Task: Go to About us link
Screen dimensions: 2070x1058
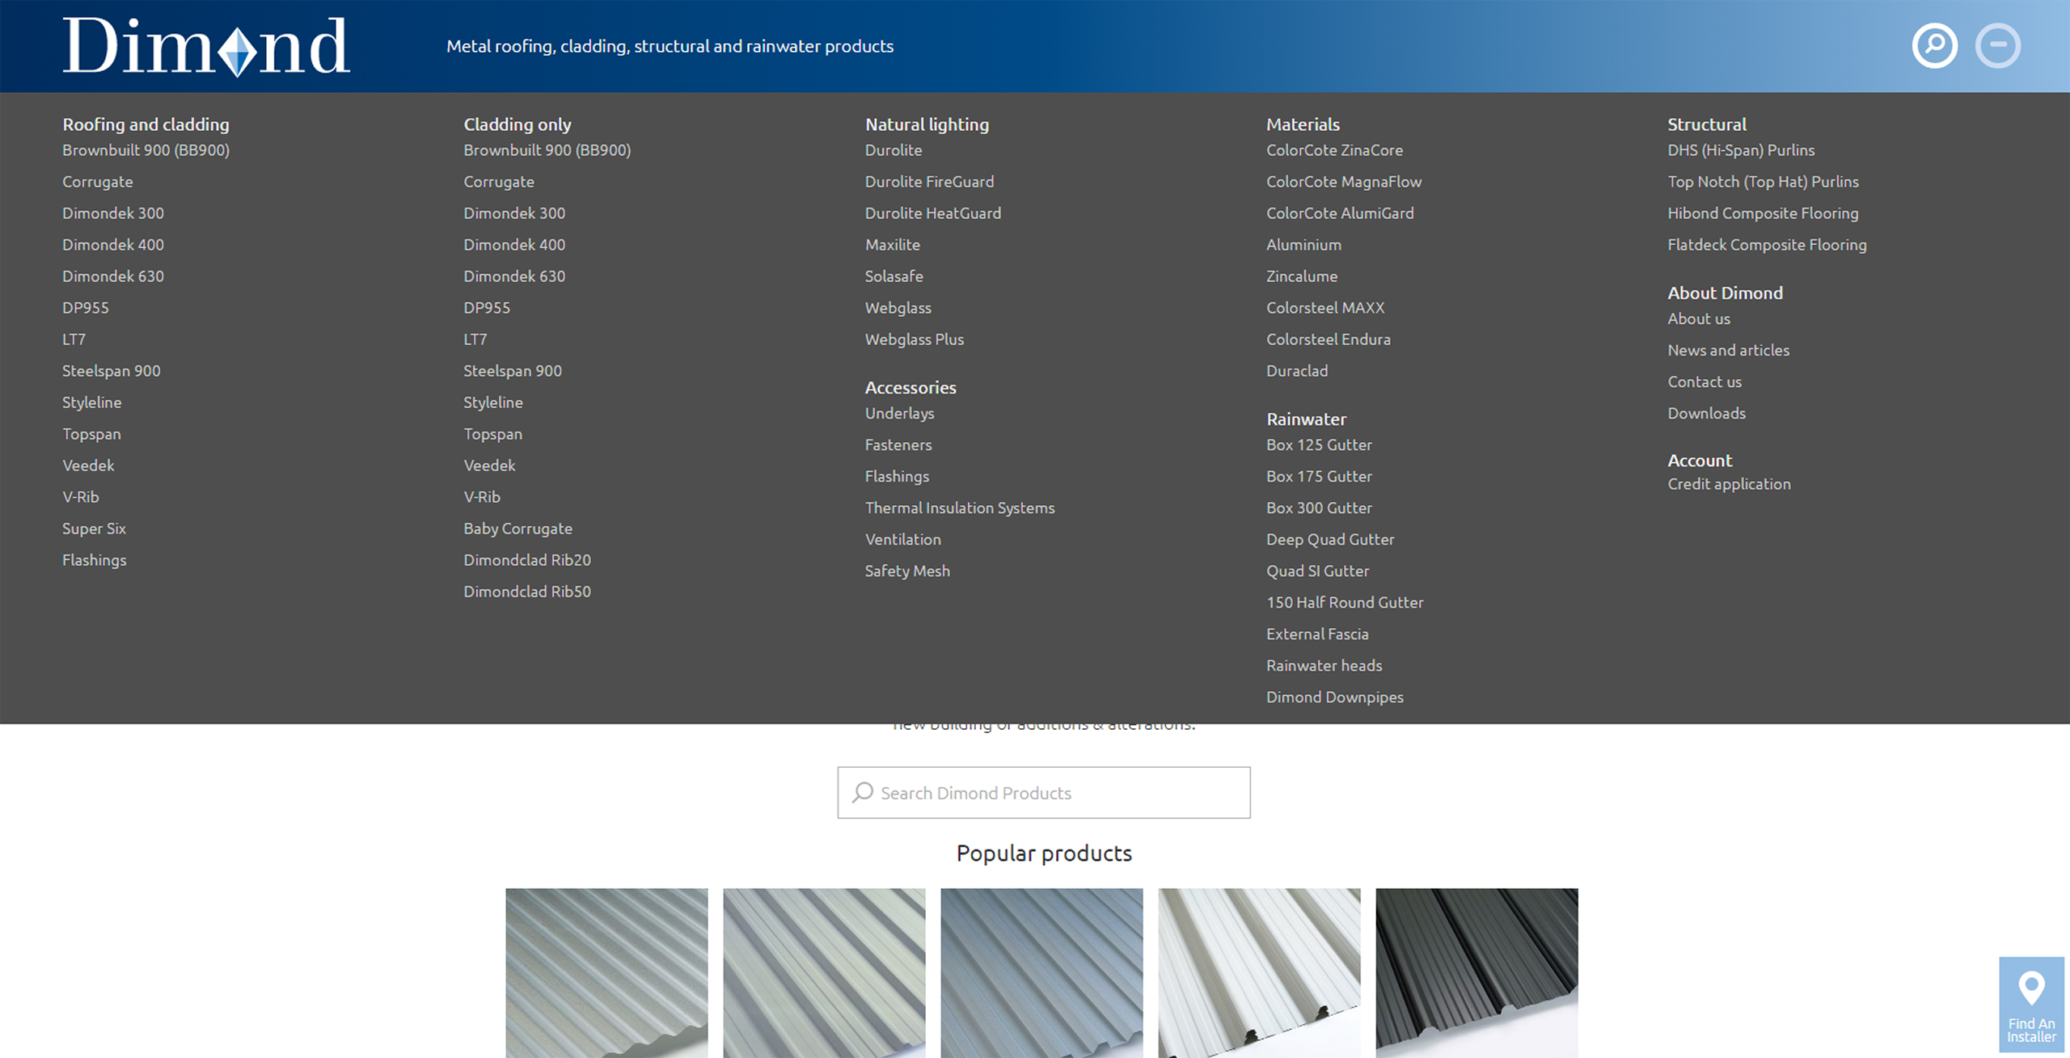Action: pyautogui.click(x=1699, y=318)
